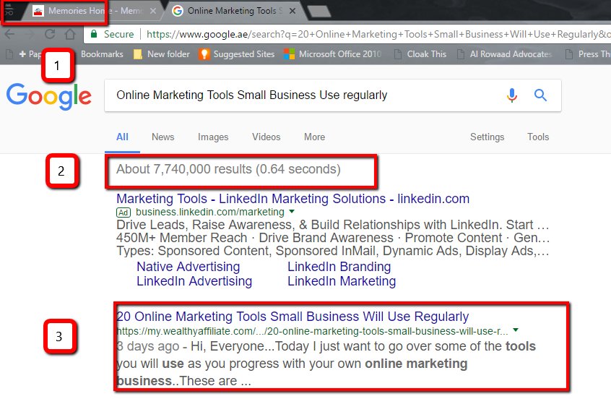
Task: Click the blue magnifier search button
Action: (540, 95)
